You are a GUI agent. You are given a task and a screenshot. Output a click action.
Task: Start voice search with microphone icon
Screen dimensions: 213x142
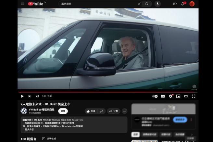157,4
